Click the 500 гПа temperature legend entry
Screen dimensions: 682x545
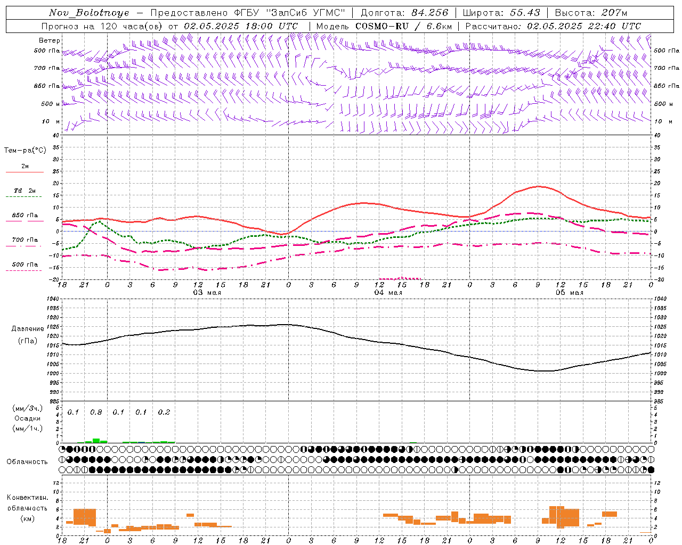pyautogui.click(x=25, y=265)
